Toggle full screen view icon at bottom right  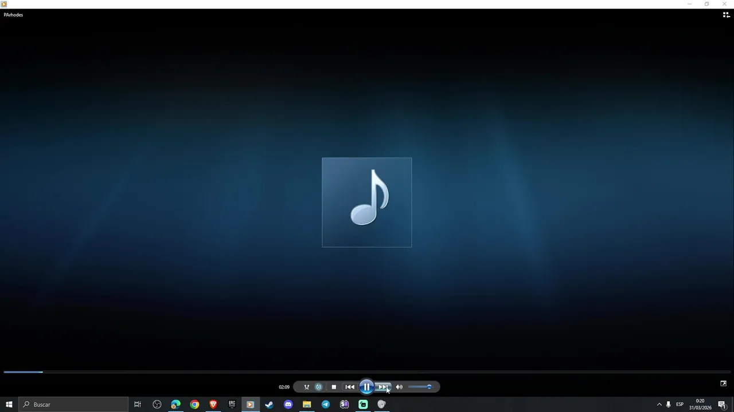[723, 383]
